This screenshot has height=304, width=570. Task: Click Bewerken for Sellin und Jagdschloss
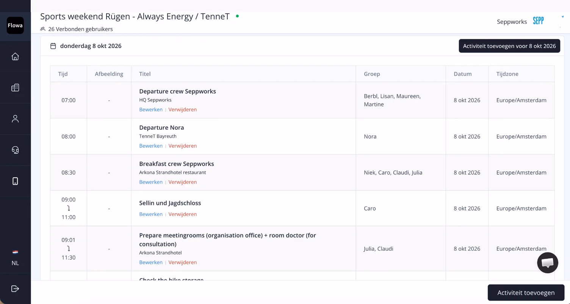click(151, 214)
